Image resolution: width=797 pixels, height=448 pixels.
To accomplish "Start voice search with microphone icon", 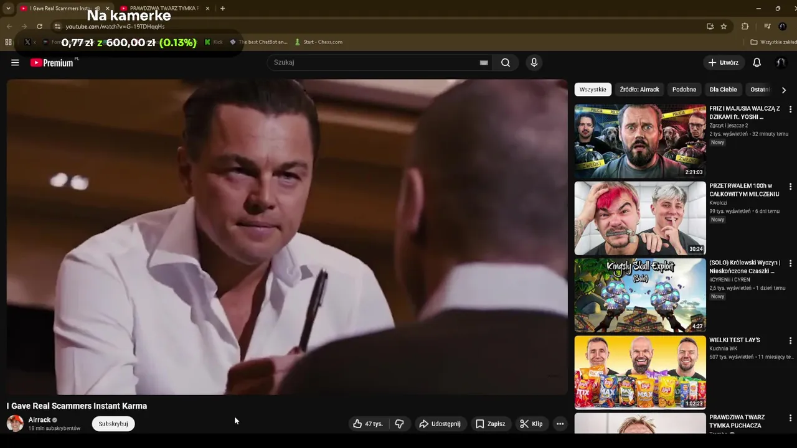I will point(534,62).
